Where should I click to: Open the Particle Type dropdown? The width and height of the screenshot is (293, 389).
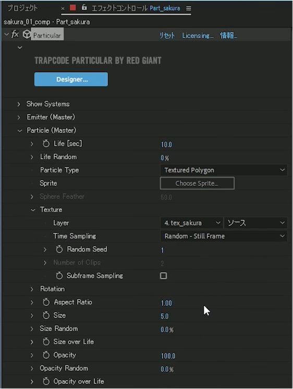pyautogui.click(x=224, y=170)
